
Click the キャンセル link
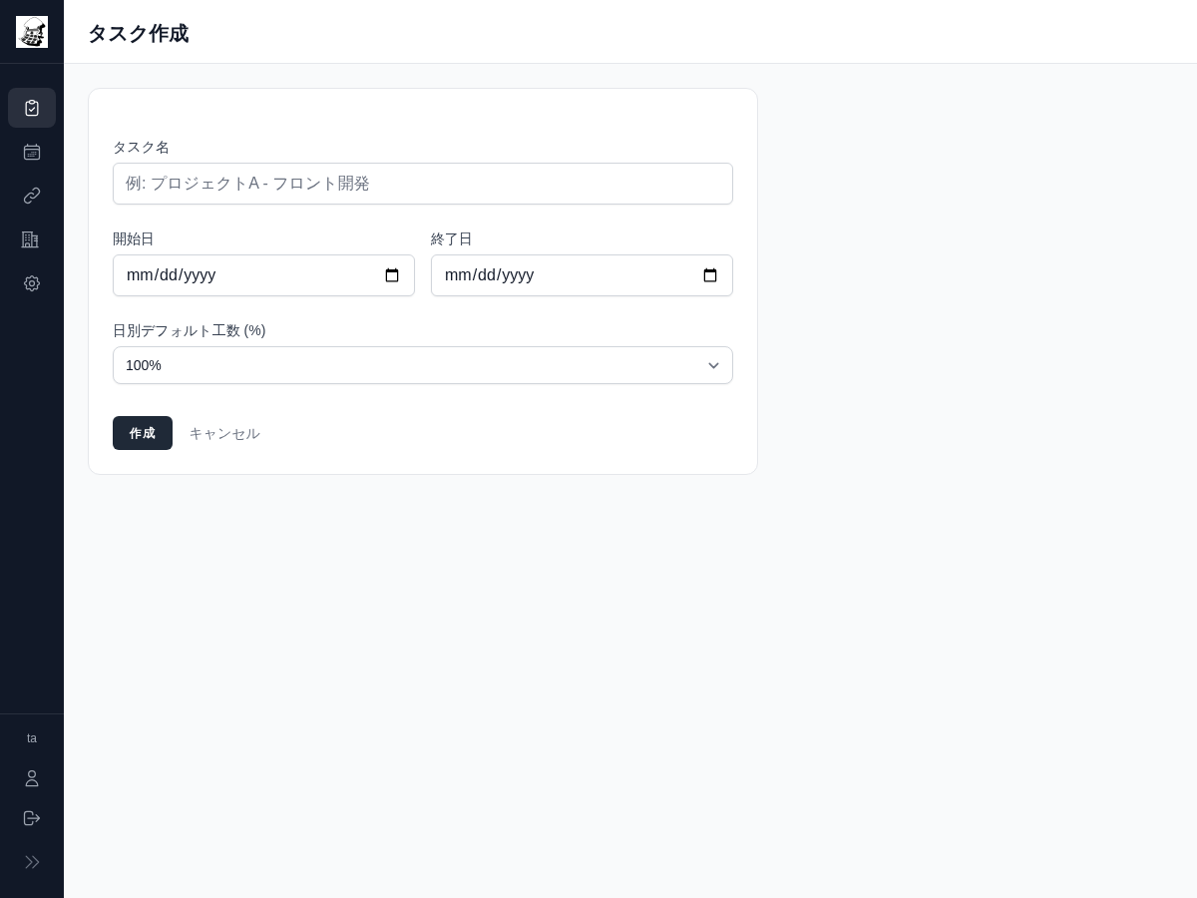pyautogui.click(x=224, y=433)
